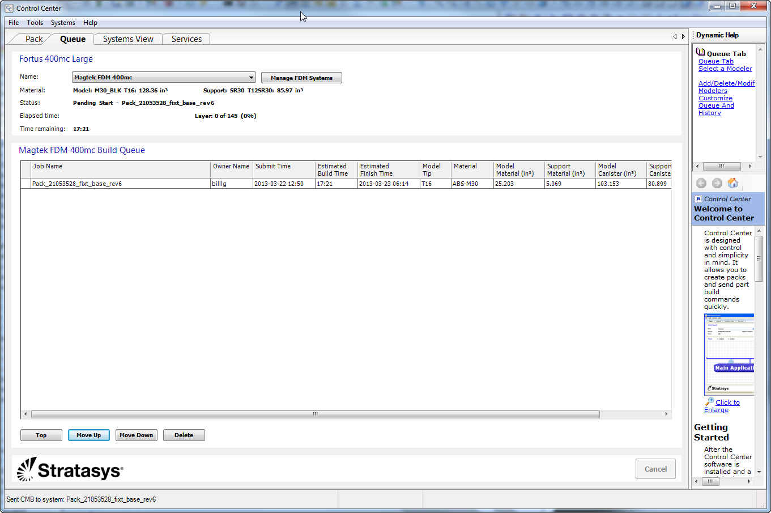
Task: Click the Dynamic Help back arrow icon
Action: tap(701, 183)
